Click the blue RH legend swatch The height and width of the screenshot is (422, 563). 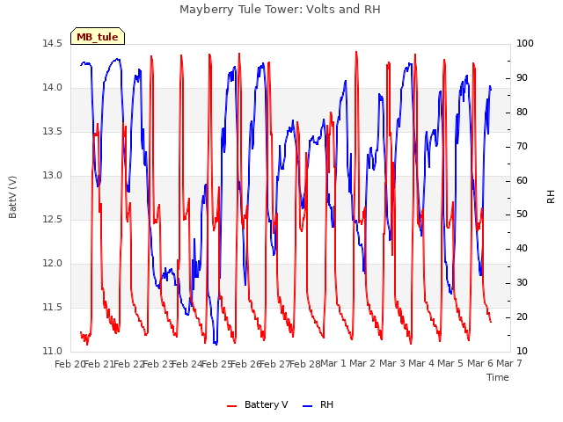308,406
